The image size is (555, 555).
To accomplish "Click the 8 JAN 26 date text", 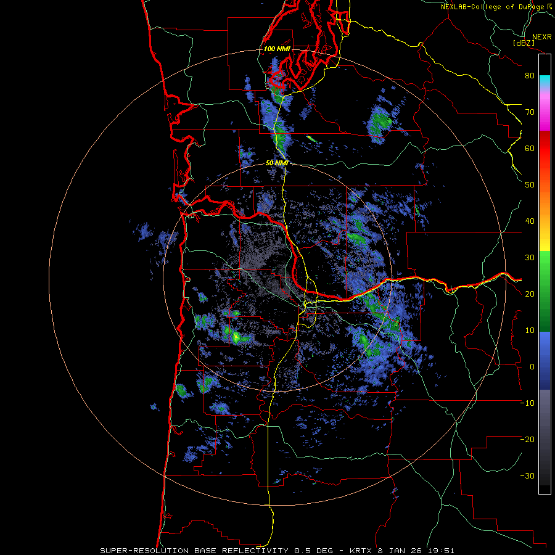I will coord(401,551).
